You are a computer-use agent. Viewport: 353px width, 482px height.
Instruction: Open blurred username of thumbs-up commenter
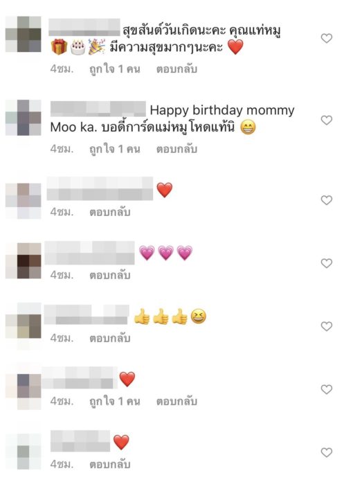[x=87, y=315]
